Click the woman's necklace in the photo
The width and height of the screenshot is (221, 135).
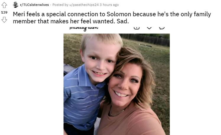(117, 114)
